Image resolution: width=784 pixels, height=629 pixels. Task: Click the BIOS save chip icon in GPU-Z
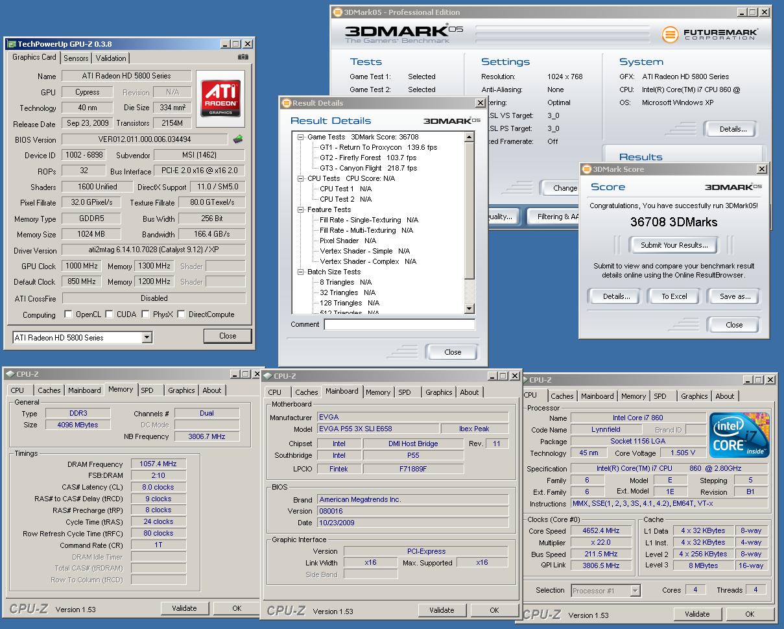(239, 139)
